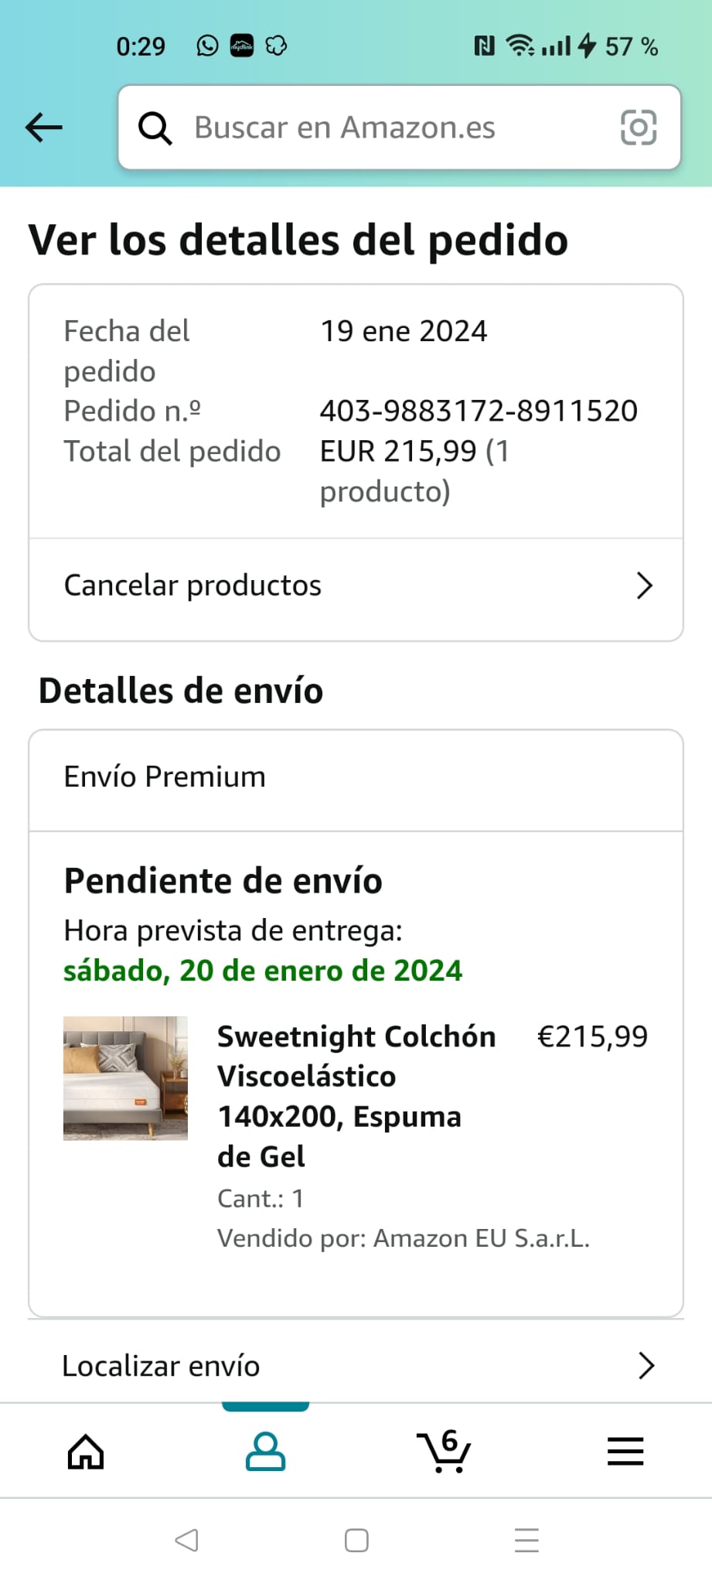Screen dimensions: 712x1584
Task: Open the camera lens scan icon
Action: (639, 128)
